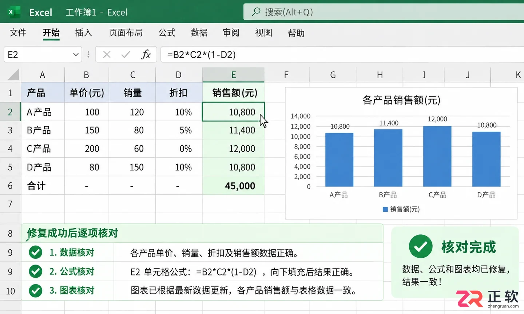524x314 pixels.
Task: Open the 审阅 tab
Action: pos(231,33)
